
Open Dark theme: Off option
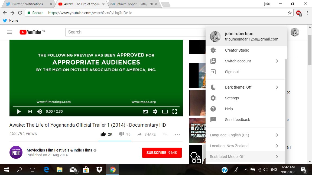[x=245, y=87]
